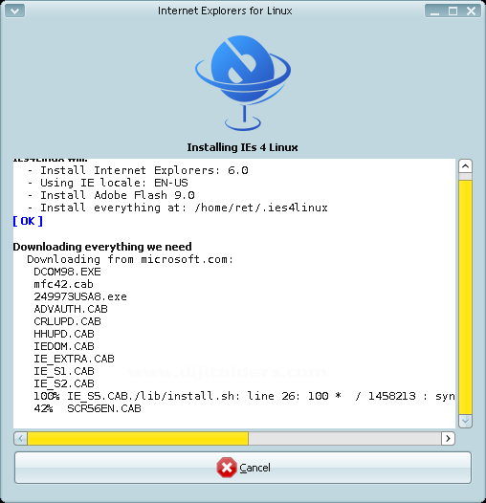Click the vertical scrollbar up arrow
Image resolution: width=486 pixels, height=503 pixels.
click(465, 166)
